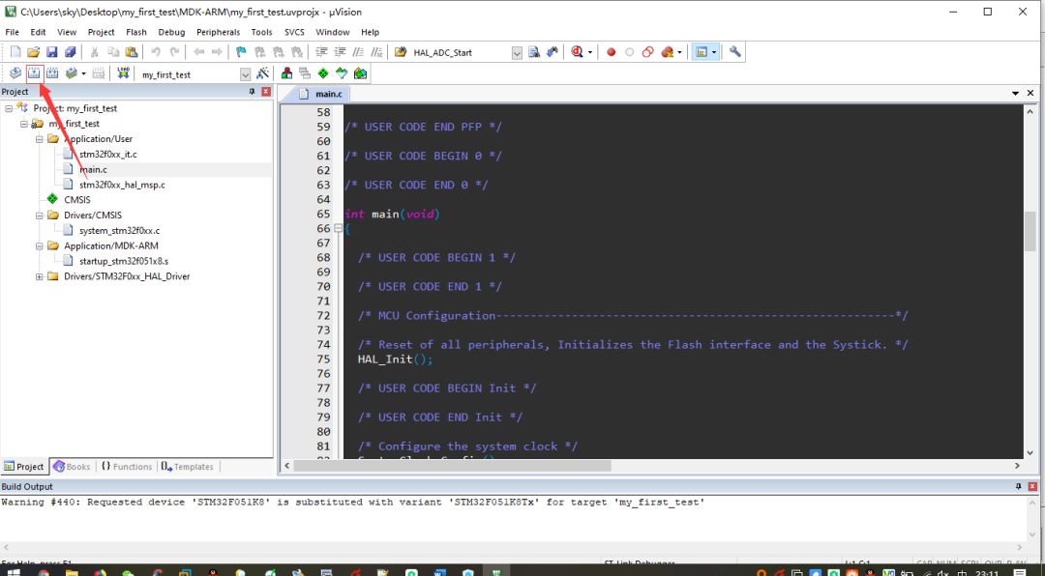Click the editor vertical scrollbar thumb
Image resolution: width=1045 pixels, height=576 pixels.
1030,230
